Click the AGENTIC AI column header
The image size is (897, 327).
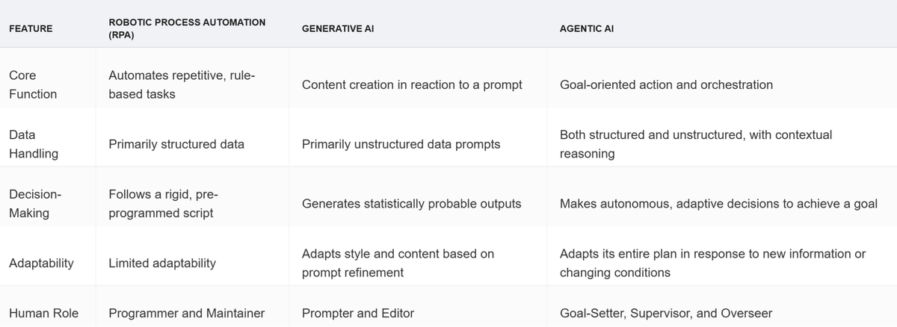pos(587,28)
